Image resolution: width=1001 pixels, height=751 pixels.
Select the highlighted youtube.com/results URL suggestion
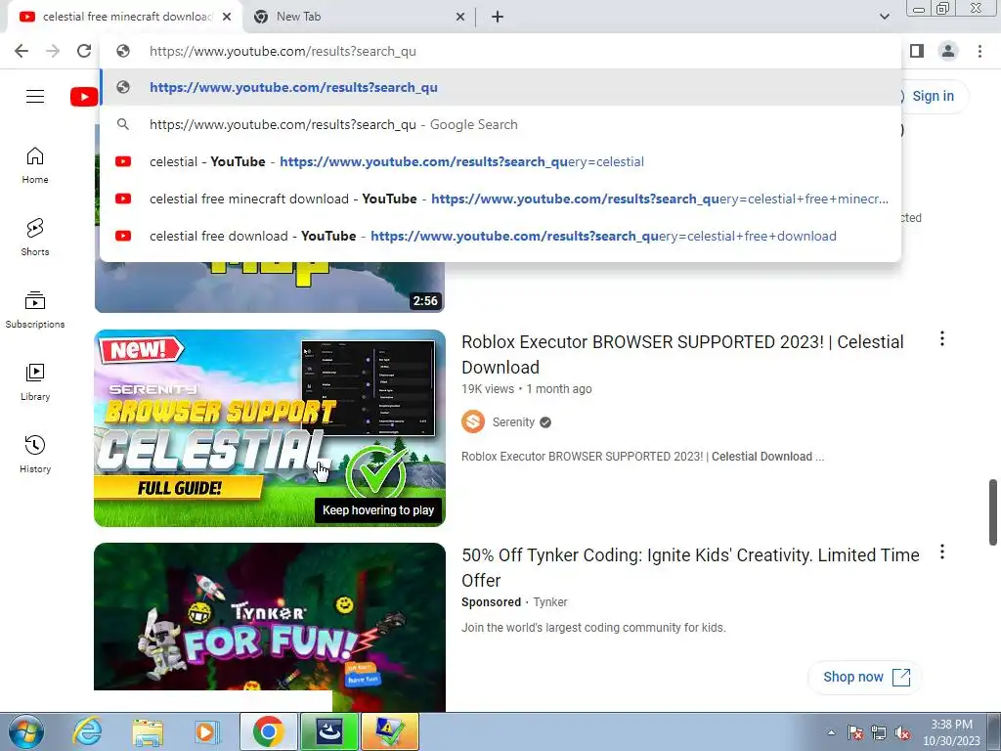click(x=500, y=87)
